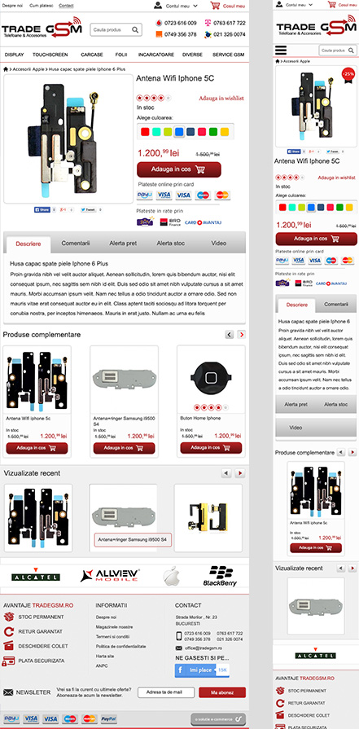
Task: Click the Facebook Share button under product image
Action: coord(42,210)
